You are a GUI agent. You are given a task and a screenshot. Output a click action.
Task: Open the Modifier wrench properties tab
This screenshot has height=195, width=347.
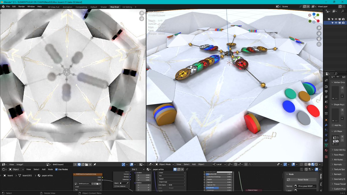point(326,125)
